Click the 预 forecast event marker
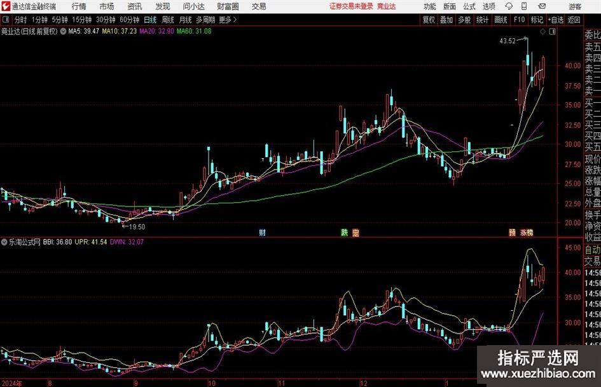The image size is (601, 387). click(x=512, y=233)
